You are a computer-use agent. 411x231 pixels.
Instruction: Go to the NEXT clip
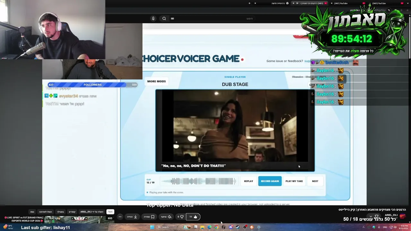coord(315,181)
